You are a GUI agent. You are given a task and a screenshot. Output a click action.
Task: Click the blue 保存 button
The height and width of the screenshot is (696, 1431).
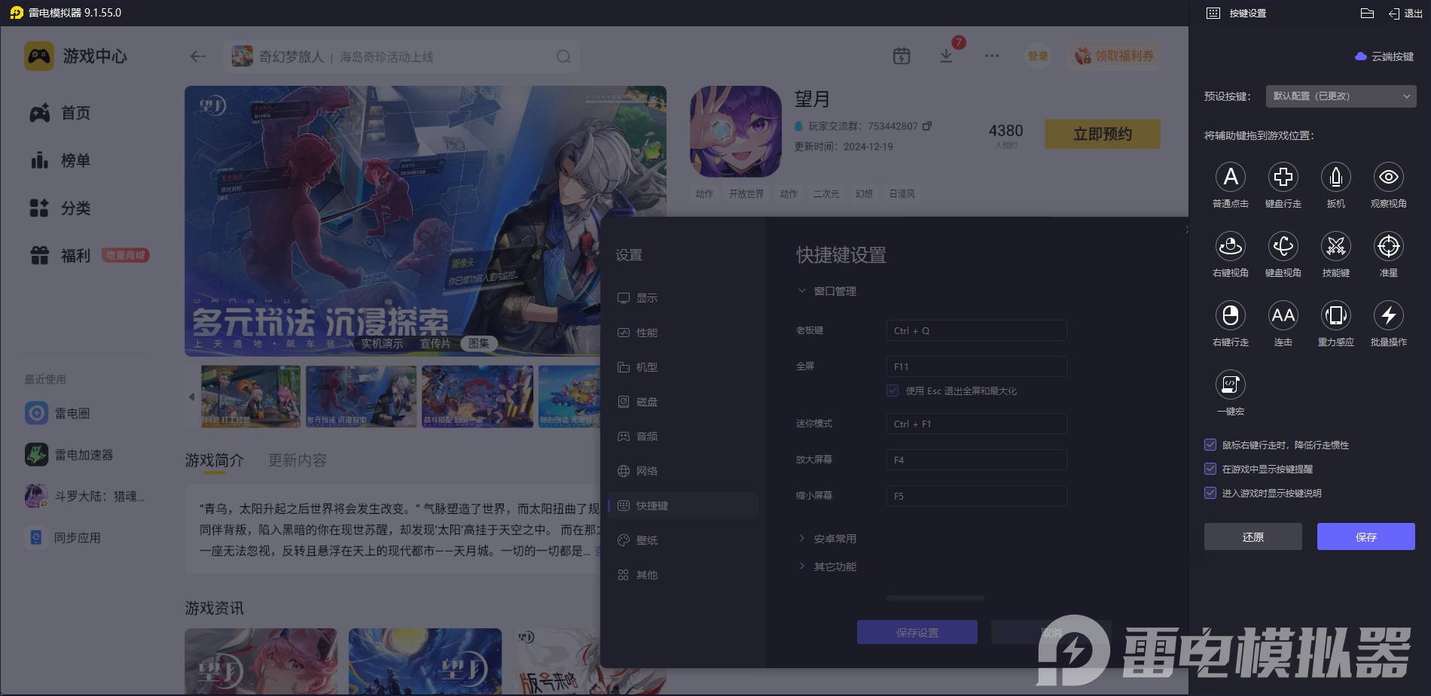click(x=1366, y=536)
